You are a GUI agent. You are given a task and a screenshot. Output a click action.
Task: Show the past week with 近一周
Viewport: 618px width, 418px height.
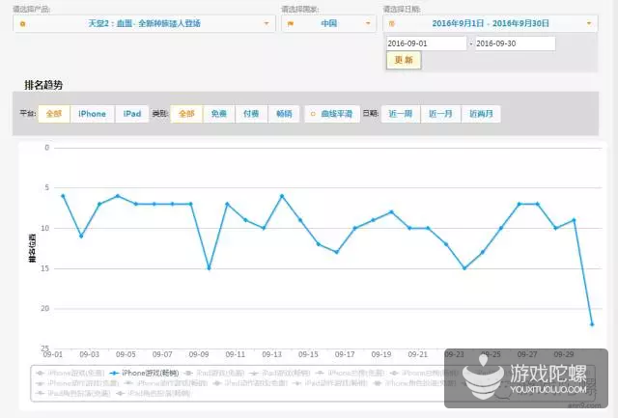pos(401,114)
